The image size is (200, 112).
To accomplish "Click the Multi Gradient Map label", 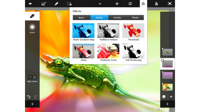I will pyautogui.click(x=84, y=40).
